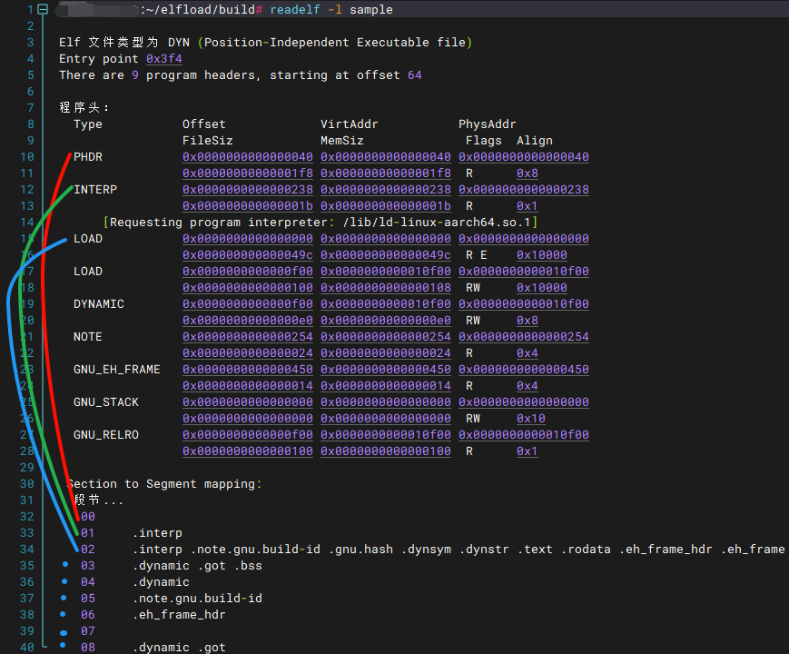This screenshot has height=654, width=789.
Task: Click the first LOAD FileSiz value ending in 49c
Action: [x=247, y=255]
